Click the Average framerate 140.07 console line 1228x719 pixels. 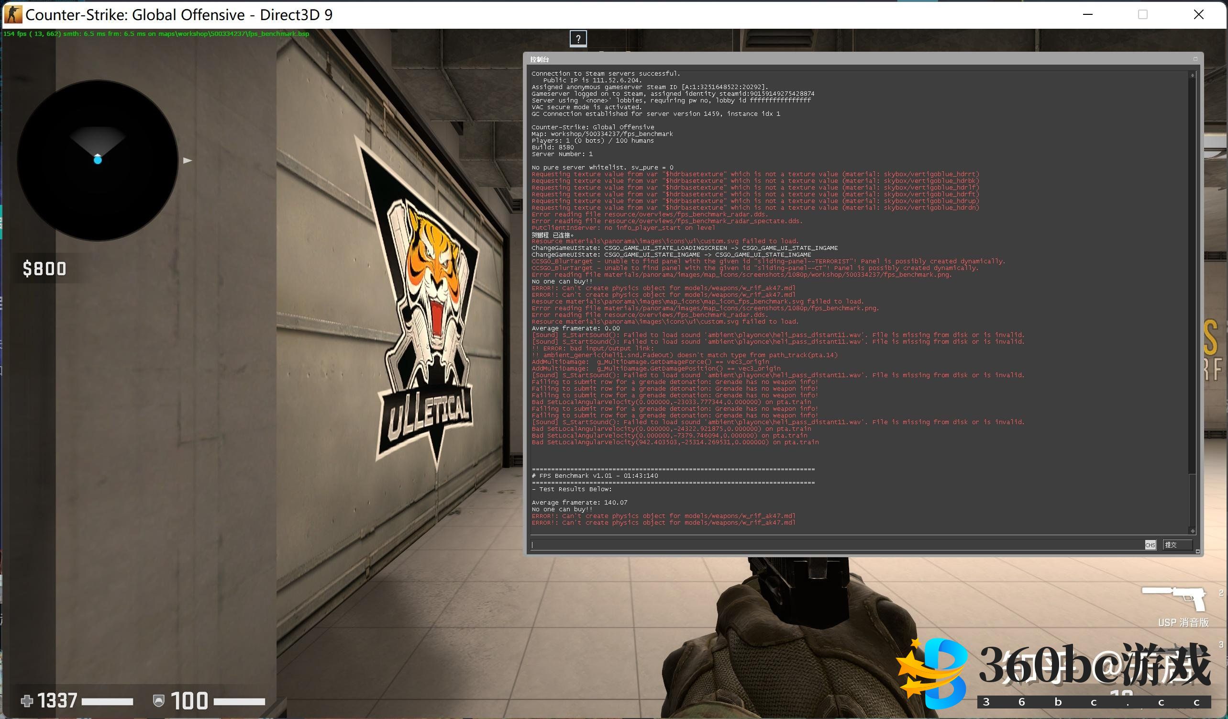[x=579, y=503]
